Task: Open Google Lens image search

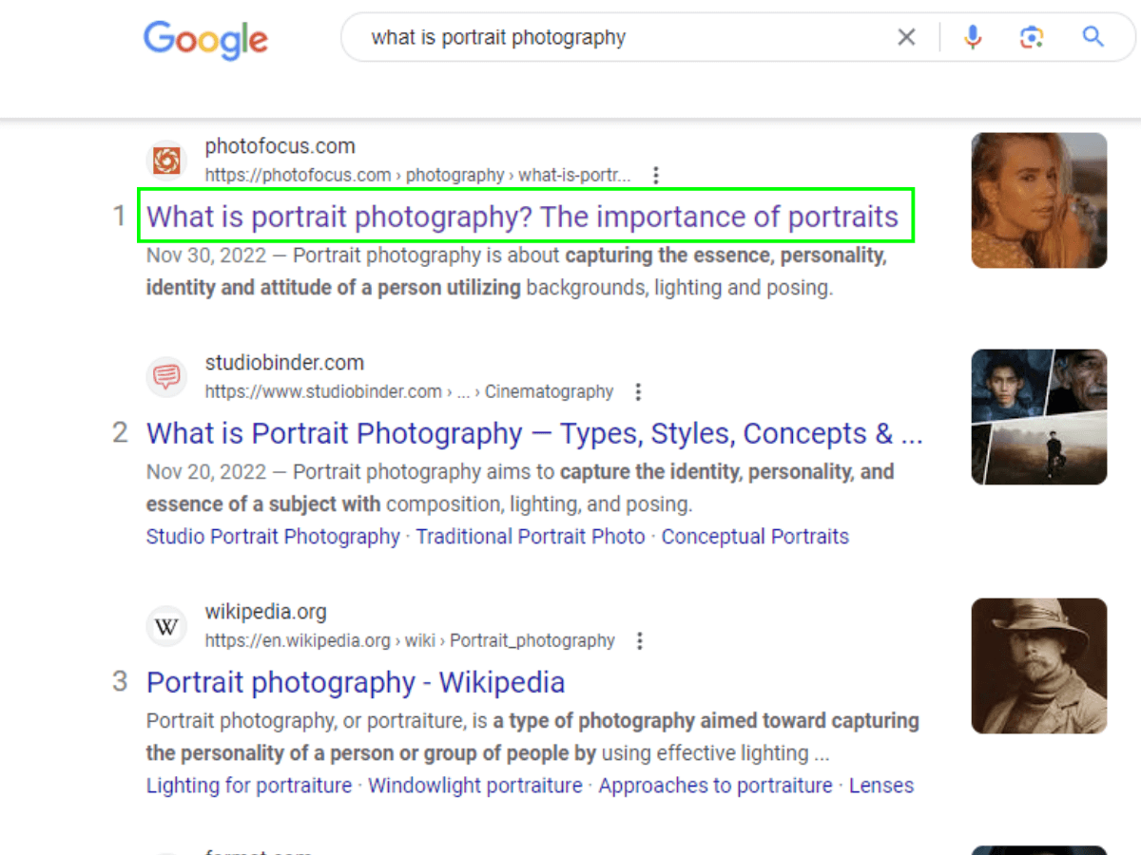Action: point(1032,37)
